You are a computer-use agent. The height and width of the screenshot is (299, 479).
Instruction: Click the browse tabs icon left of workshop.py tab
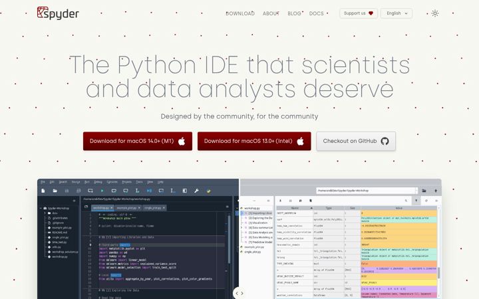tap(86, 207)
